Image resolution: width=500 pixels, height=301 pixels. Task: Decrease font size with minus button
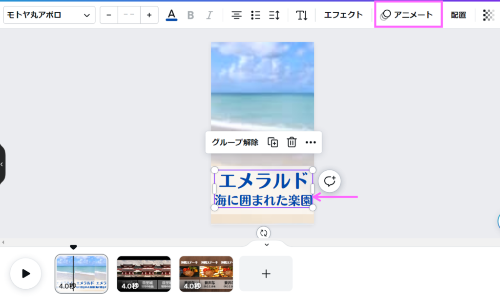click(109, 15)
